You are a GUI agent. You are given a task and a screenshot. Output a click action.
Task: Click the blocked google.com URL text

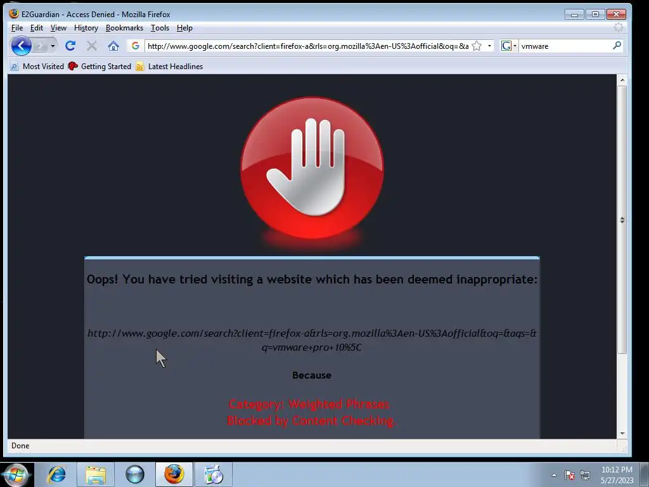click(312, 340)
